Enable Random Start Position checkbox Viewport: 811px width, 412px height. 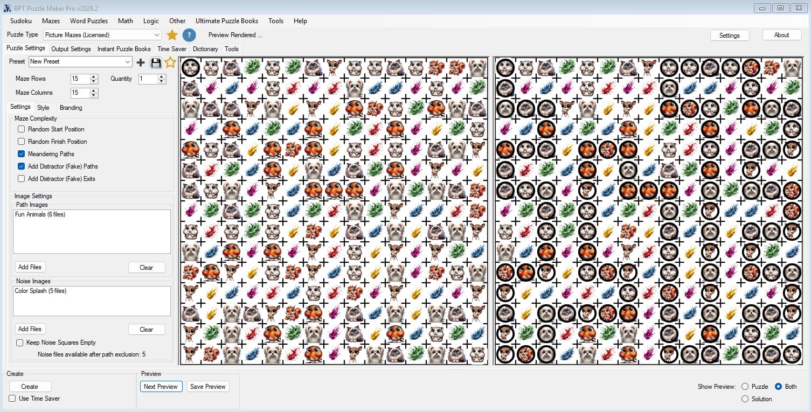[21, 129]
